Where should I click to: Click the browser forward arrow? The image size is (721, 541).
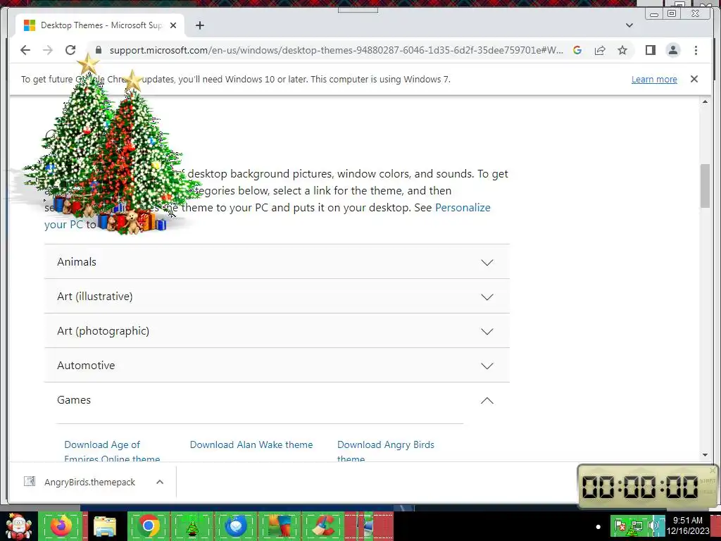point(48,50)
